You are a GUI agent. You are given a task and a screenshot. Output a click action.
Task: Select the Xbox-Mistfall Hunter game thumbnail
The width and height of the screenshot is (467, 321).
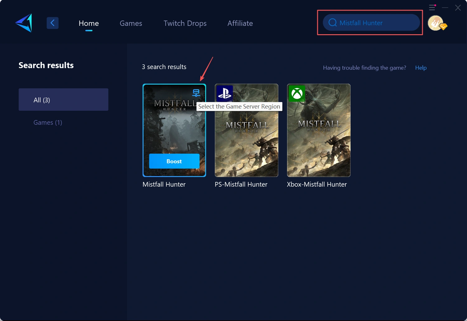click(319, 130)
